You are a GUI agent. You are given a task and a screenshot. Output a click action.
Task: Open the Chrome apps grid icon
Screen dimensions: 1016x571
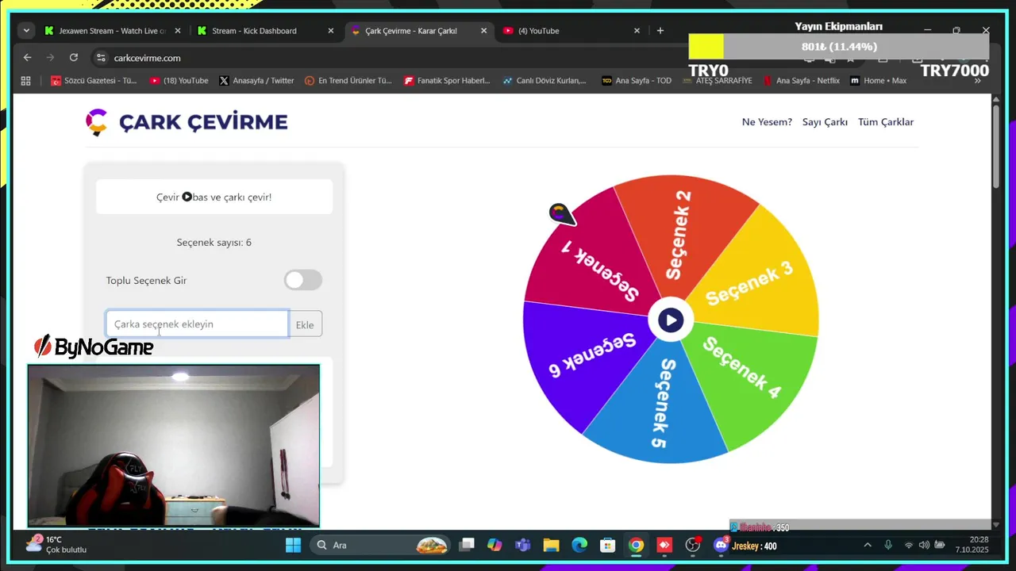(x=25, y=81)
